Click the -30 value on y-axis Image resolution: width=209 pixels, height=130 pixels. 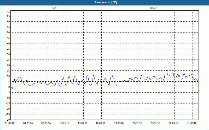pyautogui.click(x=8, y=120)
